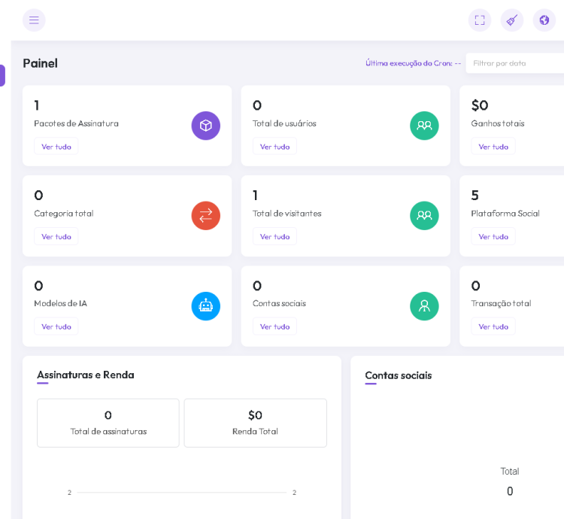This screenshot has height=519, width=564.
Task: Click the Contas sociais chart heading
Action: click(398, 375)
